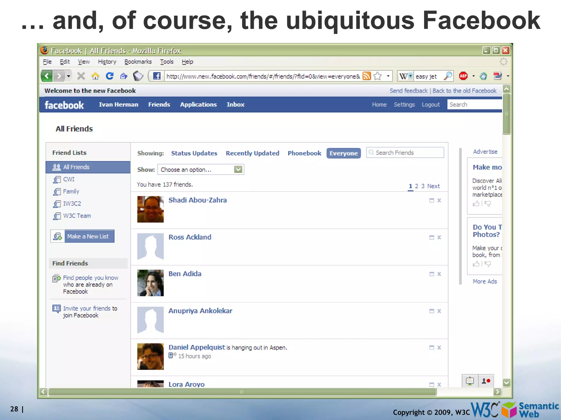Reload the page with the refresh icon
This screenshot has height=420, width=561.
coord(110,76)
